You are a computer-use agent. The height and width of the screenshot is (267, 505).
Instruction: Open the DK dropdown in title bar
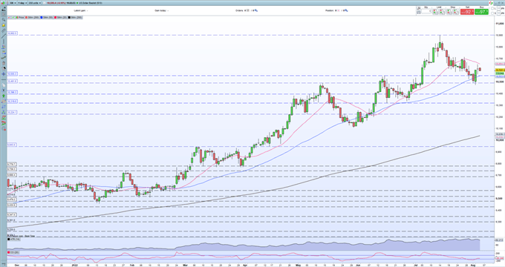click(x=13, y=3)
